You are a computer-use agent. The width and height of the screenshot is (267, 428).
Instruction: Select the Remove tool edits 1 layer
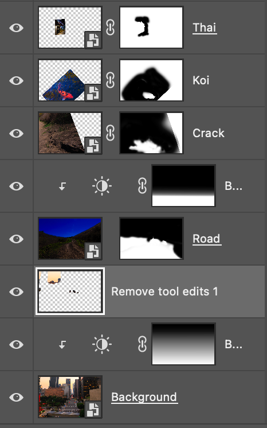(149, 291)
